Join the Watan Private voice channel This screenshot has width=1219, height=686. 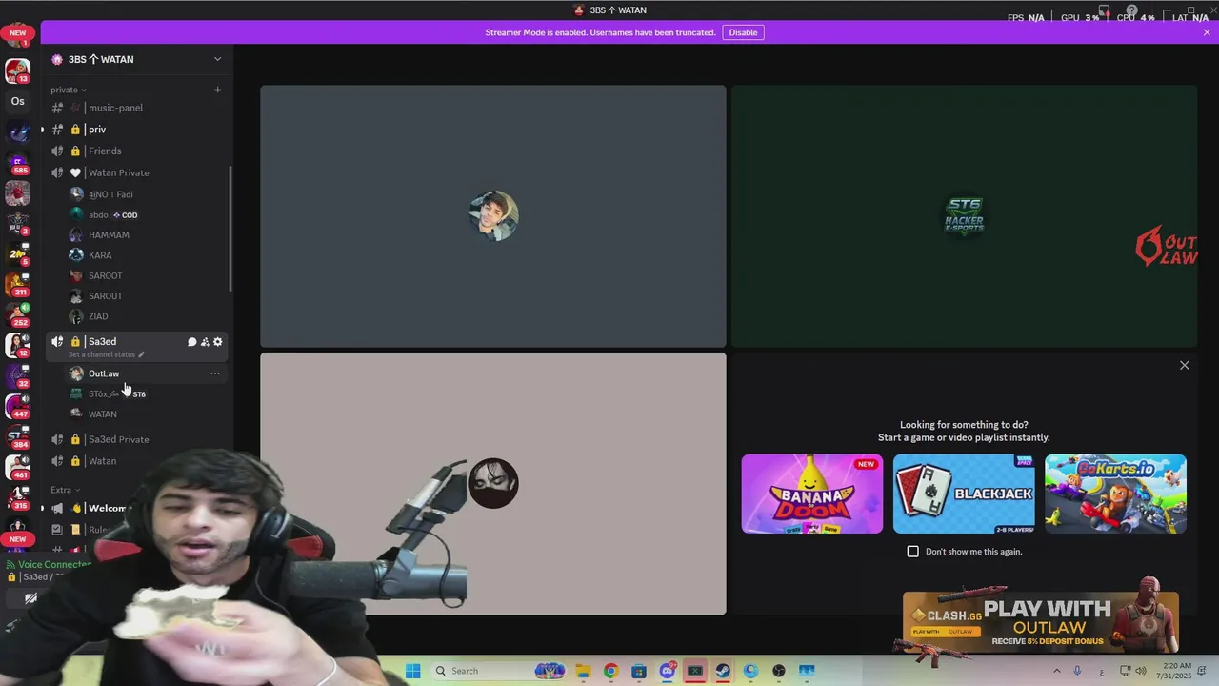(x=137, y=172)
